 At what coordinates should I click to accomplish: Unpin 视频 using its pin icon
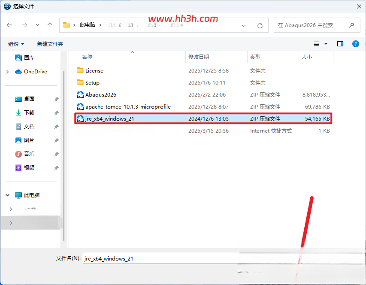click(56, 168)
